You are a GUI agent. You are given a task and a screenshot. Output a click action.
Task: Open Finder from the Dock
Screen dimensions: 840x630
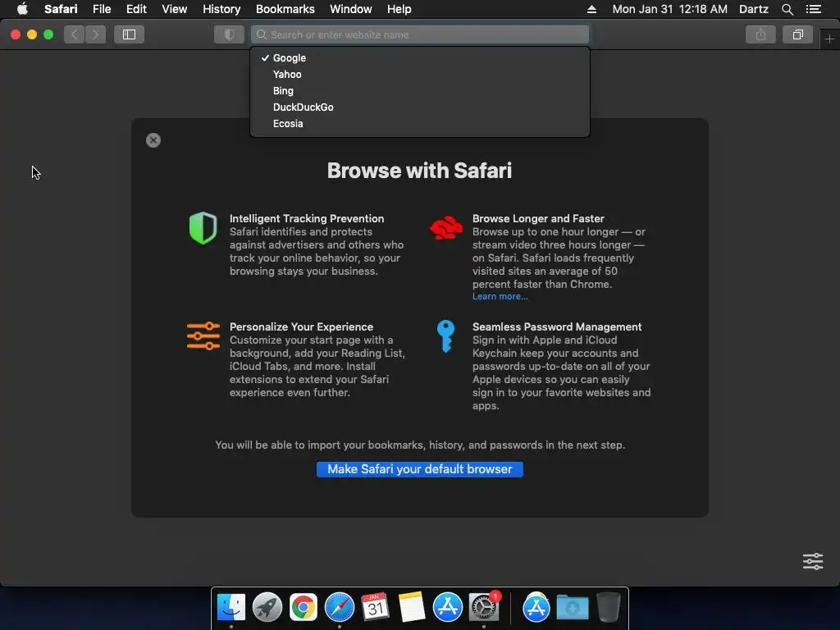point(231,608)
